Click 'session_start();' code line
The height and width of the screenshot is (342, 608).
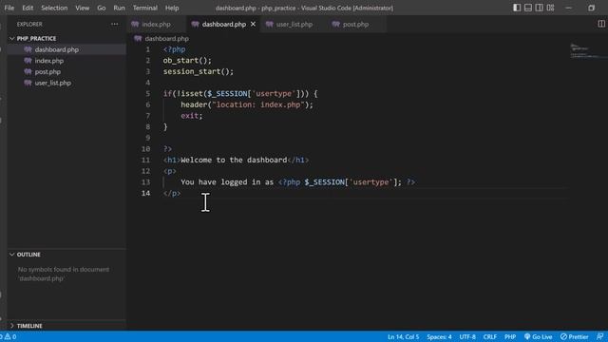tap(199, 71)
